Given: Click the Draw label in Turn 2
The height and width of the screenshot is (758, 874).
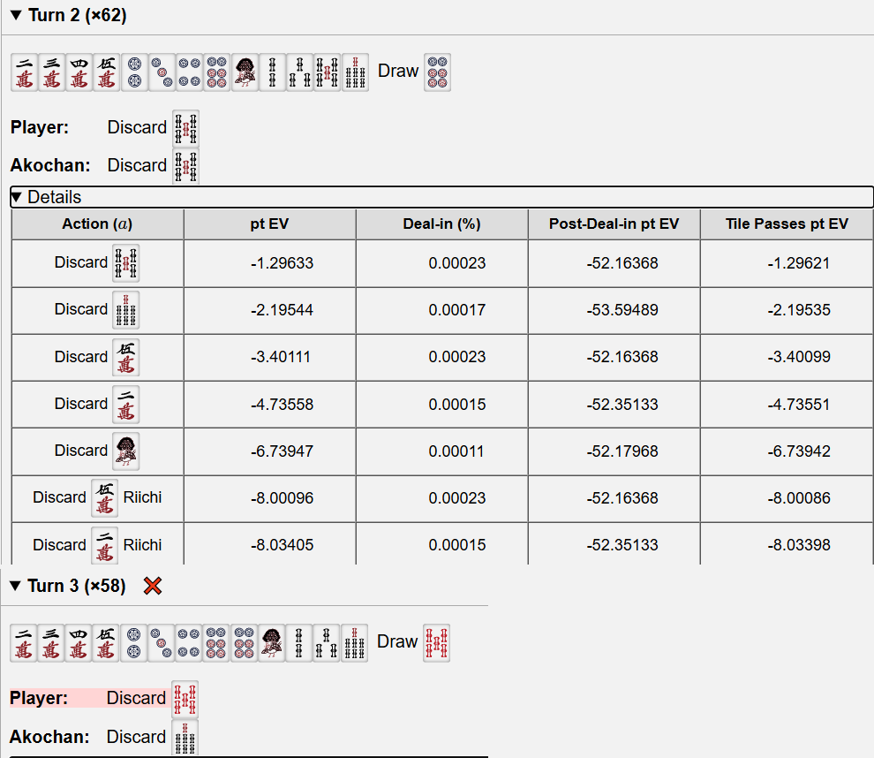Looking at the screenshot, I should point(398,71).
